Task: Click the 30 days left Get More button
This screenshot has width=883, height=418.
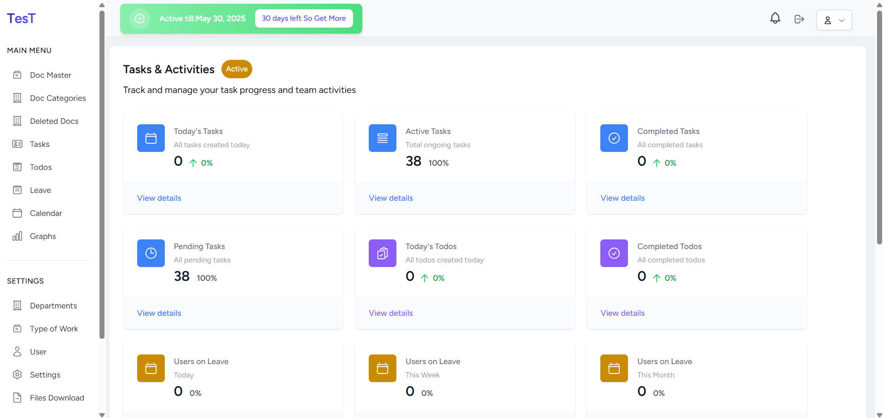Action: coord(304,18)
